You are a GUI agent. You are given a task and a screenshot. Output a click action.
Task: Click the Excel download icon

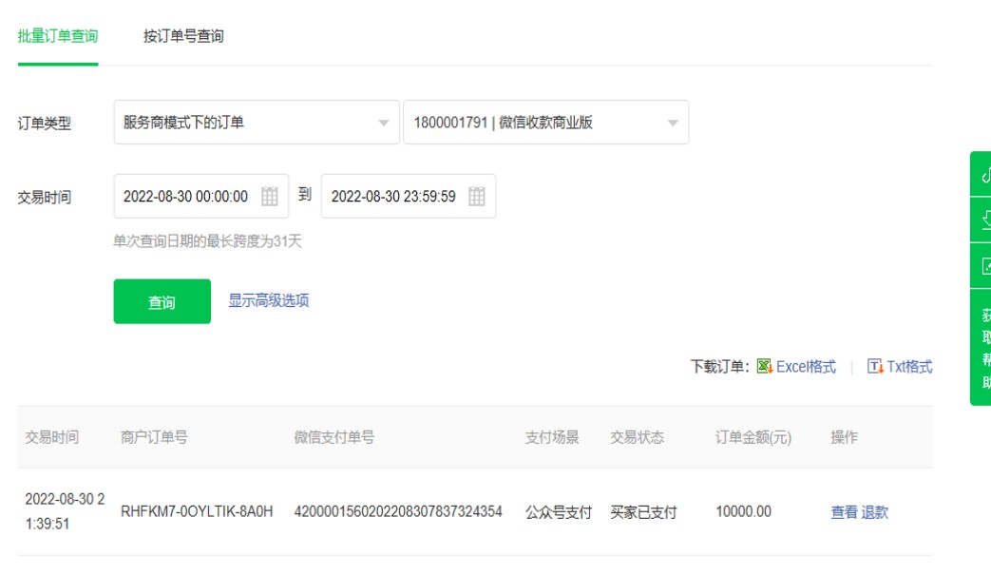point(764,367)
